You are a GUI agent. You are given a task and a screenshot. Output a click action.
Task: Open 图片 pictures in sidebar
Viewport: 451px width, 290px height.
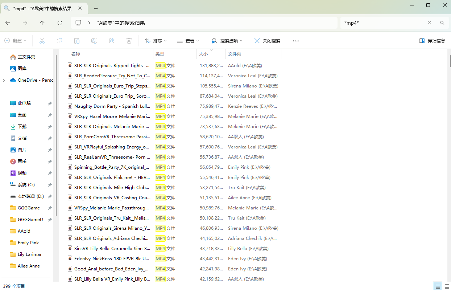pos(22,150)
